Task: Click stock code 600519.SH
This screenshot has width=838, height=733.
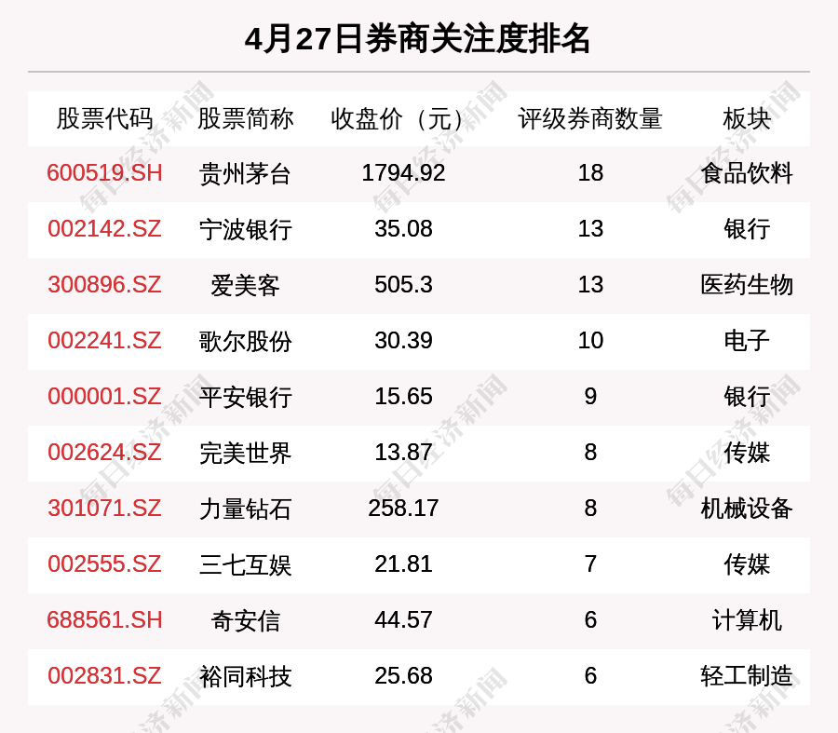Action: 104,173
